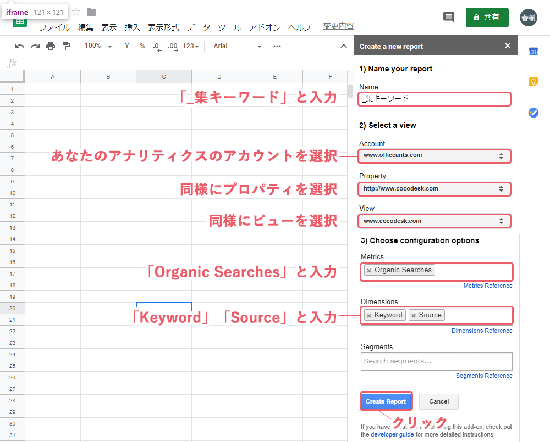Collapse the menus with the up chevron
550x442 pixels.
[344, 46]
